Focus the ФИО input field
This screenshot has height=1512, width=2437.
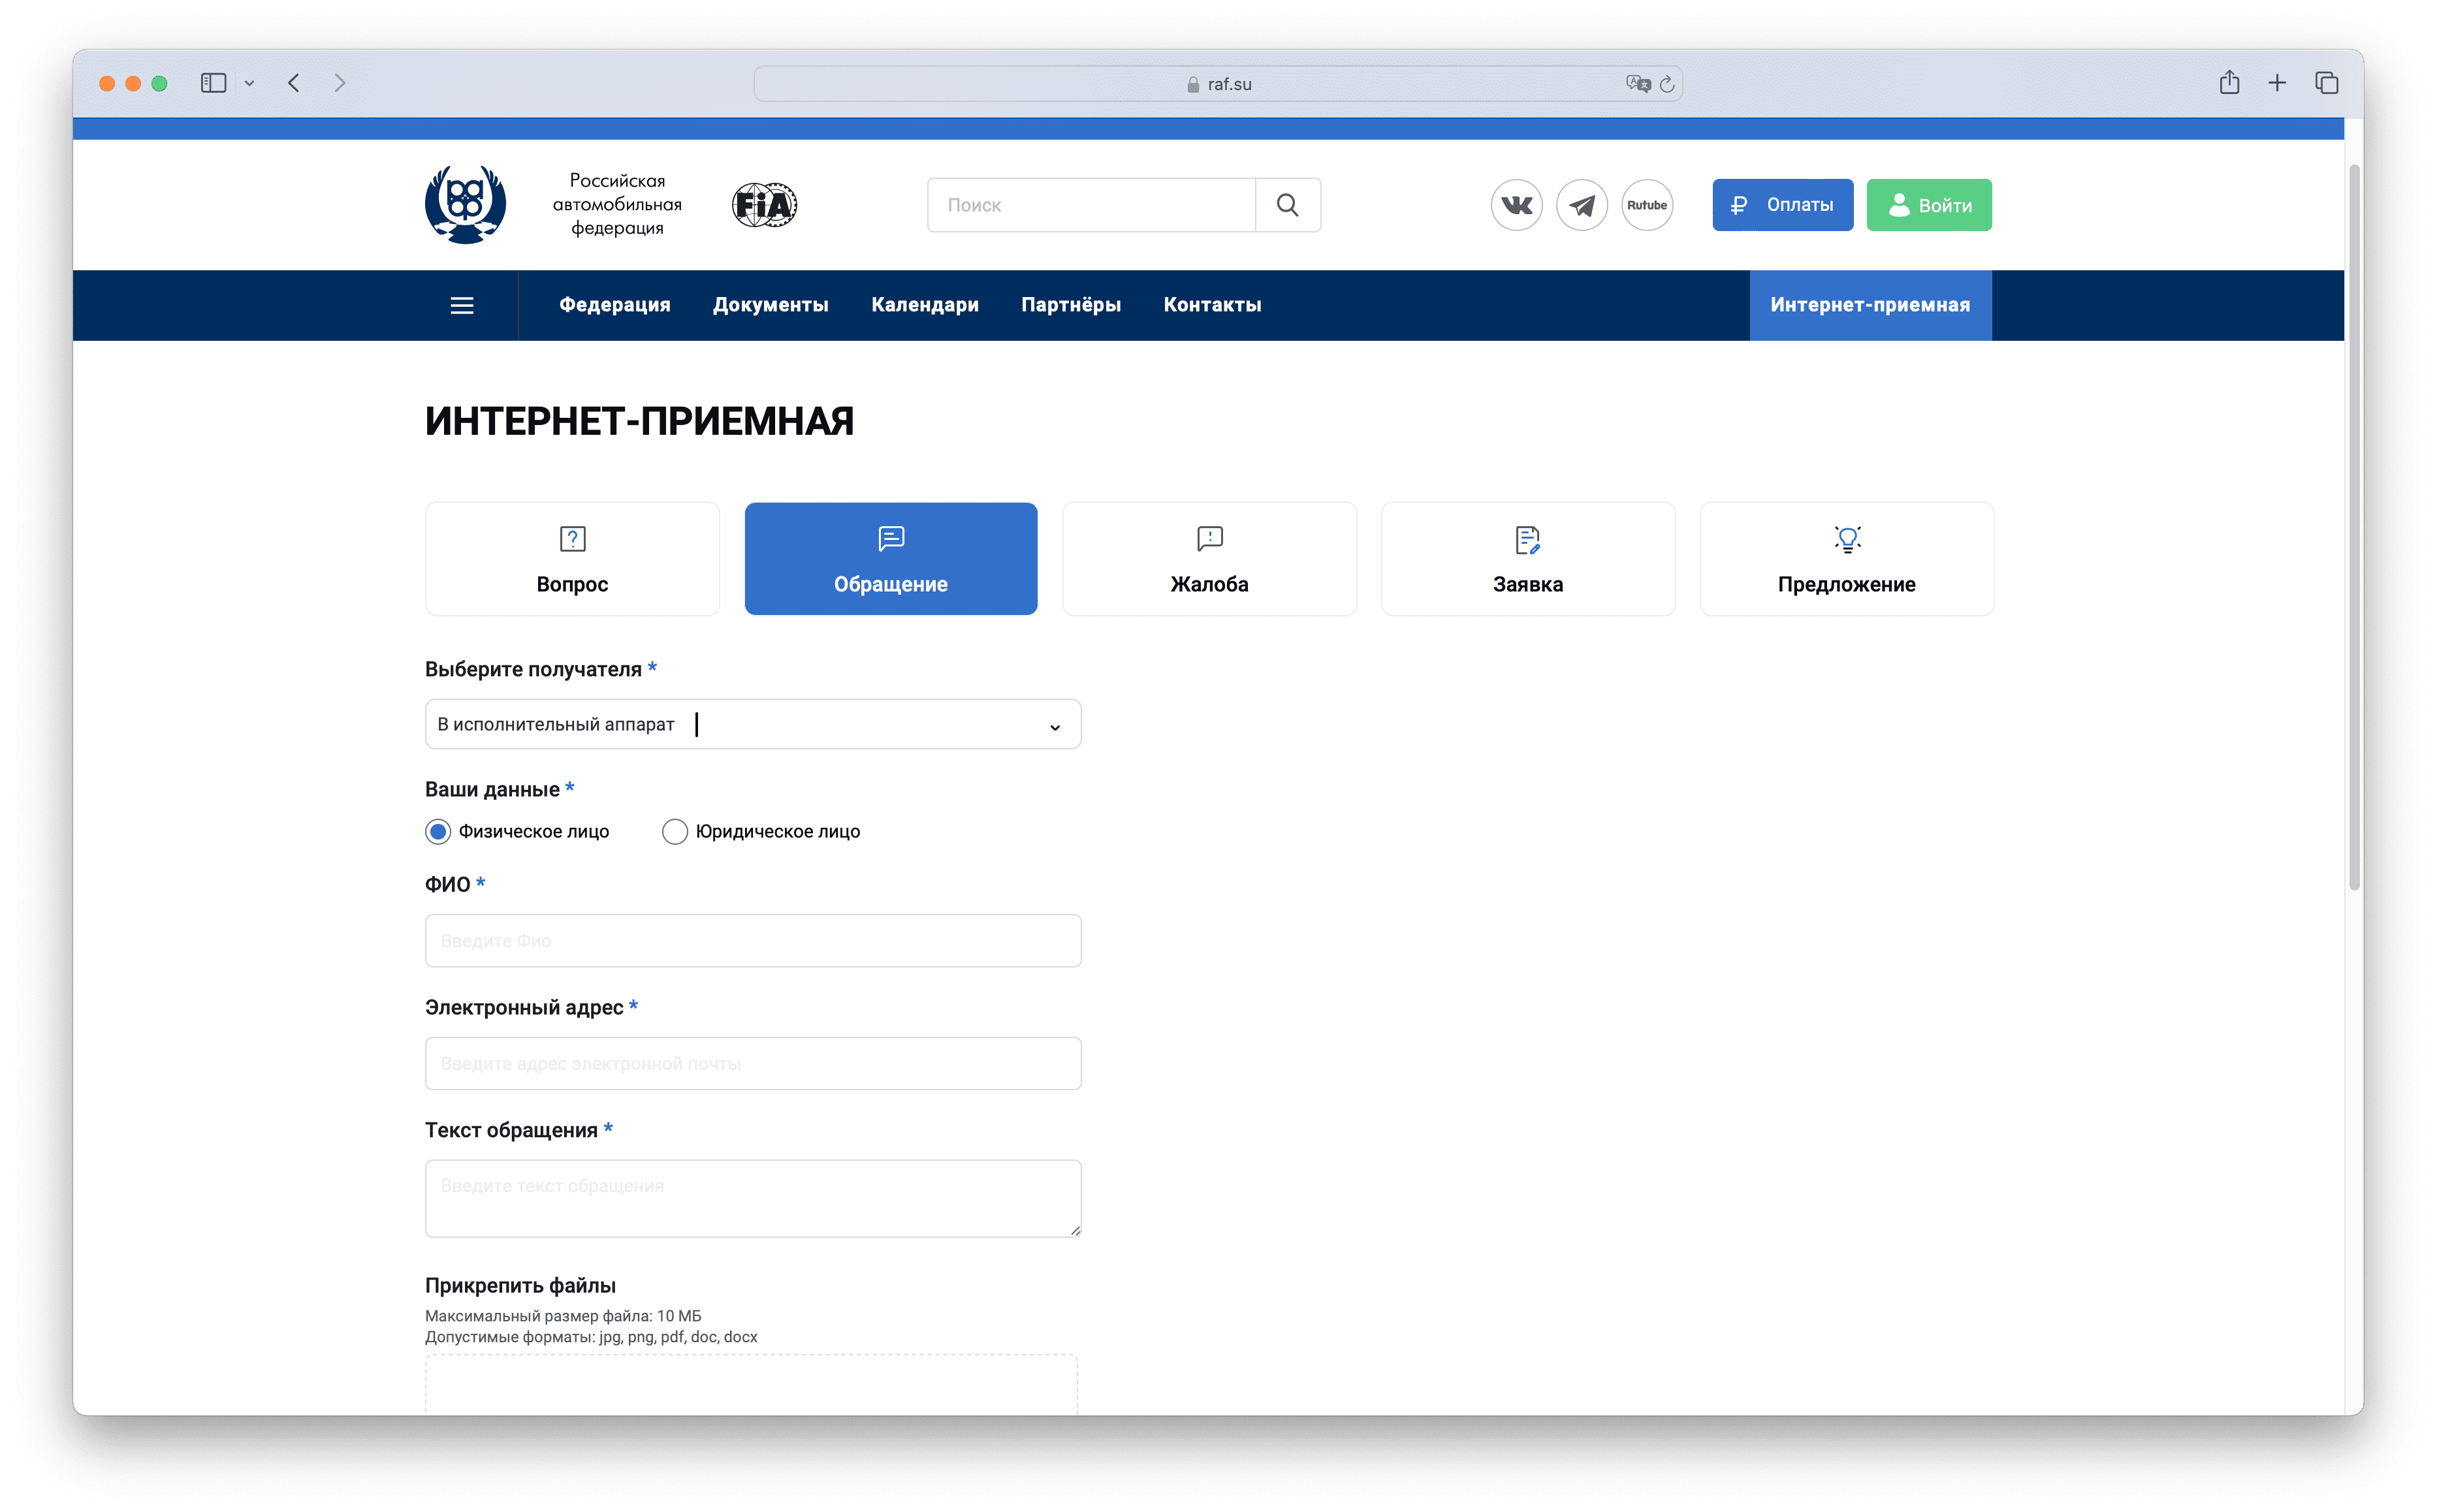click(x=752, y=941)
